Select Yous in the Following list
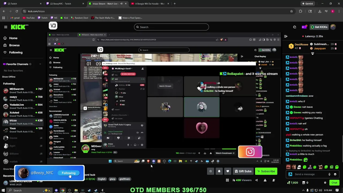Viewport: 343px width, 193px height. [23, 130]
